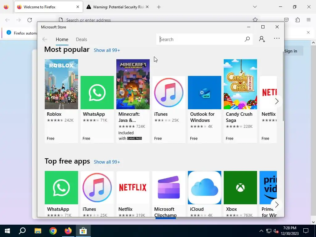Viewport: 316px width, 237px height.
Task: Launch Google Chrome from the taskbar
Action: click(x=53, y=231)
